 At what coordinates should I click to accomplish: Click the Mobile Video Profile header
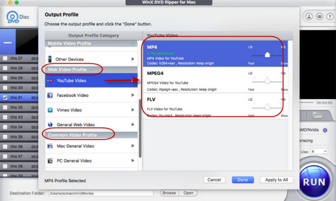pyautogui.click(x=91, y=44)
